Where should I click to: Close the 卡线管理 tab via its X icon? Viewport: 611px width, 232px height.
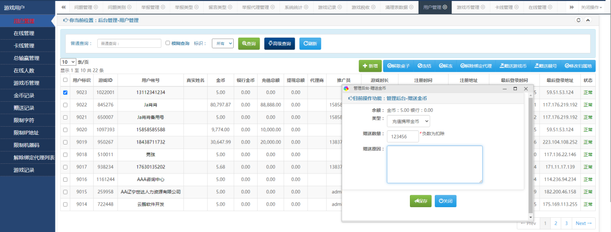point(517,7)
